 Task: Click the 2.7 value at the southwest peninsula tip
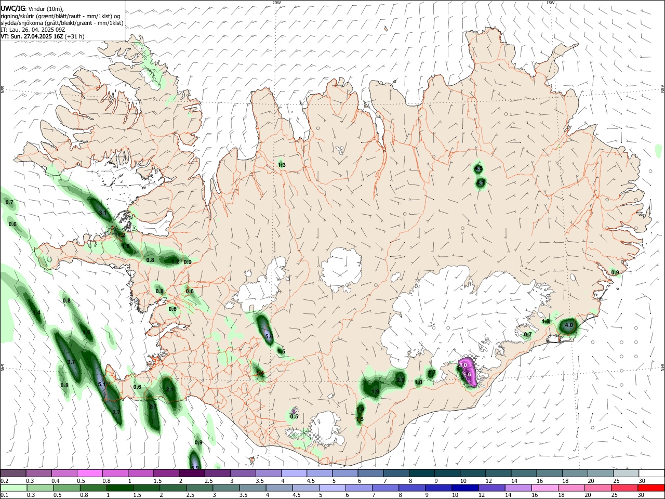coord(116,412)
